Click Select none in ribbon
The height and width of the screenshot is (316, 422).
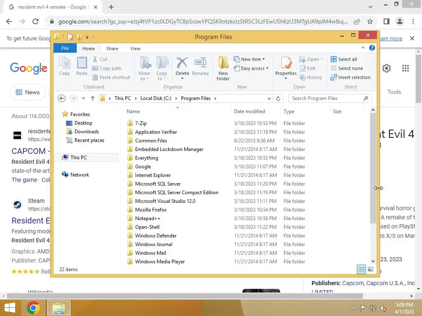347,68
